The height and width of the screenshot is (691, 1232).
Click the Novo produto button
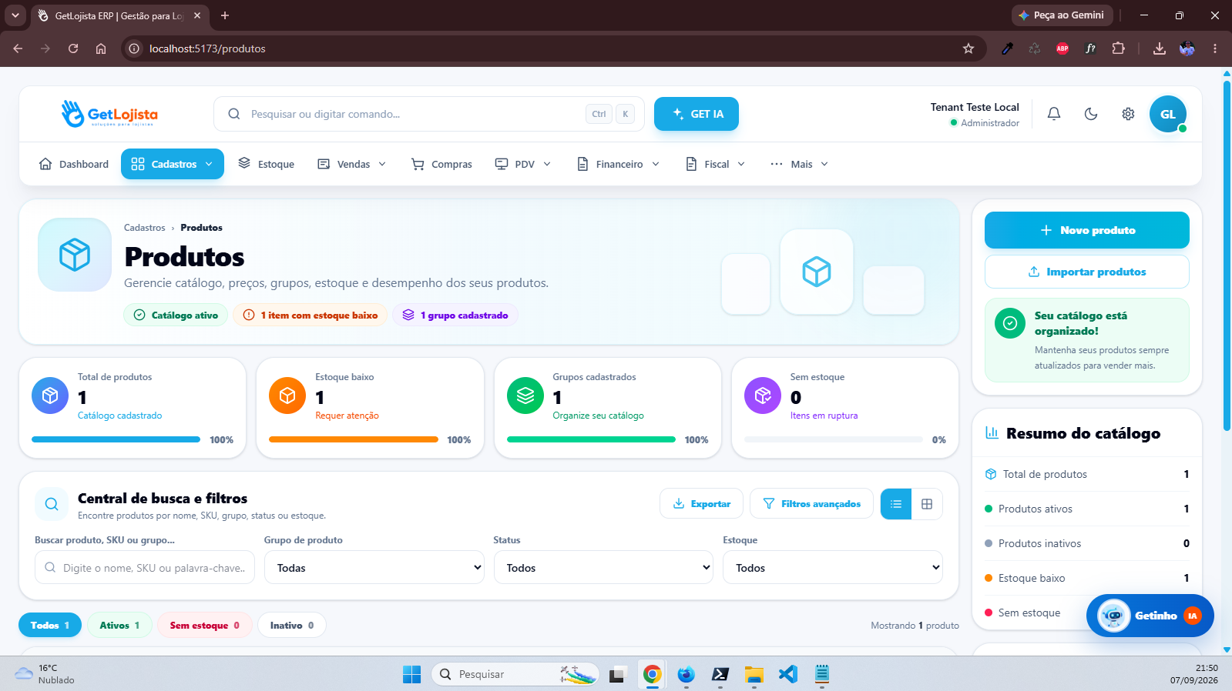pyautogui.click(x=1087, y=230)
